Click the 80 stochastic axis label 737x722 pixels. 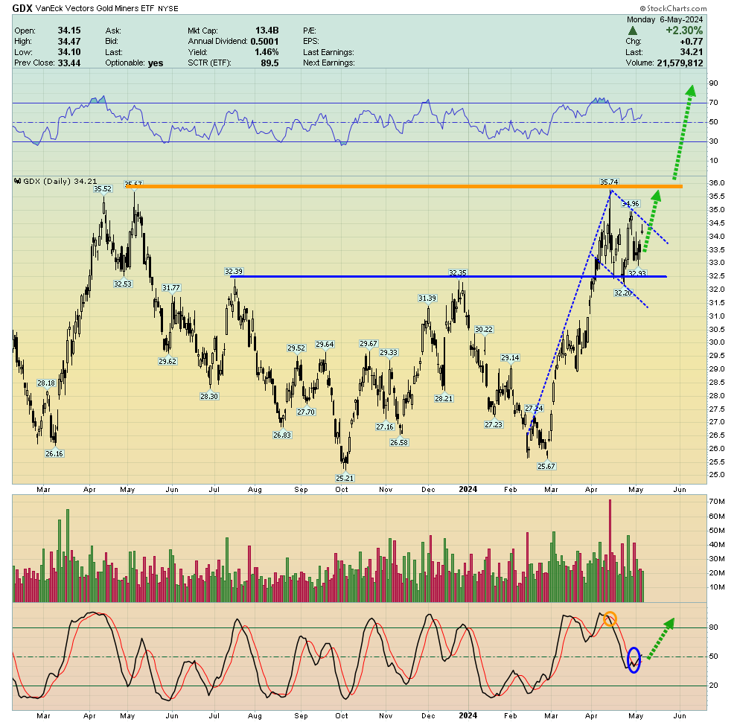click(713, 627)
